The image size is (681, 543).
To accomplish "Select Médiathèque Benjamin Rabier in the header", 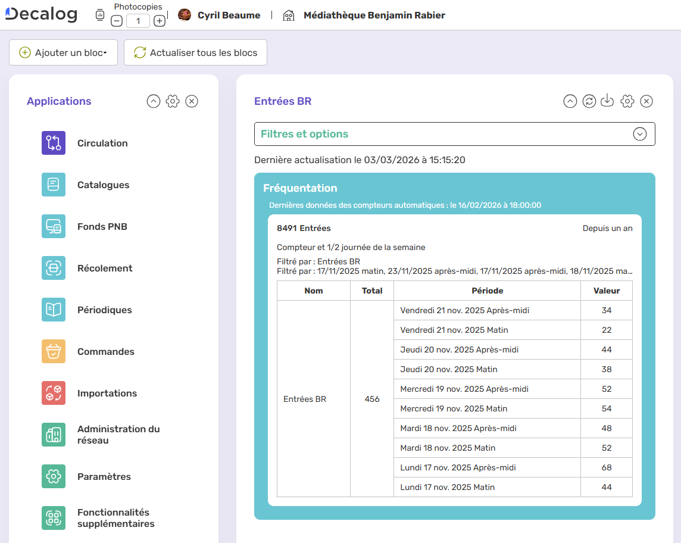I will point(374,15).
